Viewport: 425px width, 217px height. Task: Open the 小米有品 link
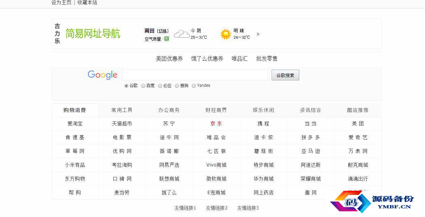coord(75,165)
